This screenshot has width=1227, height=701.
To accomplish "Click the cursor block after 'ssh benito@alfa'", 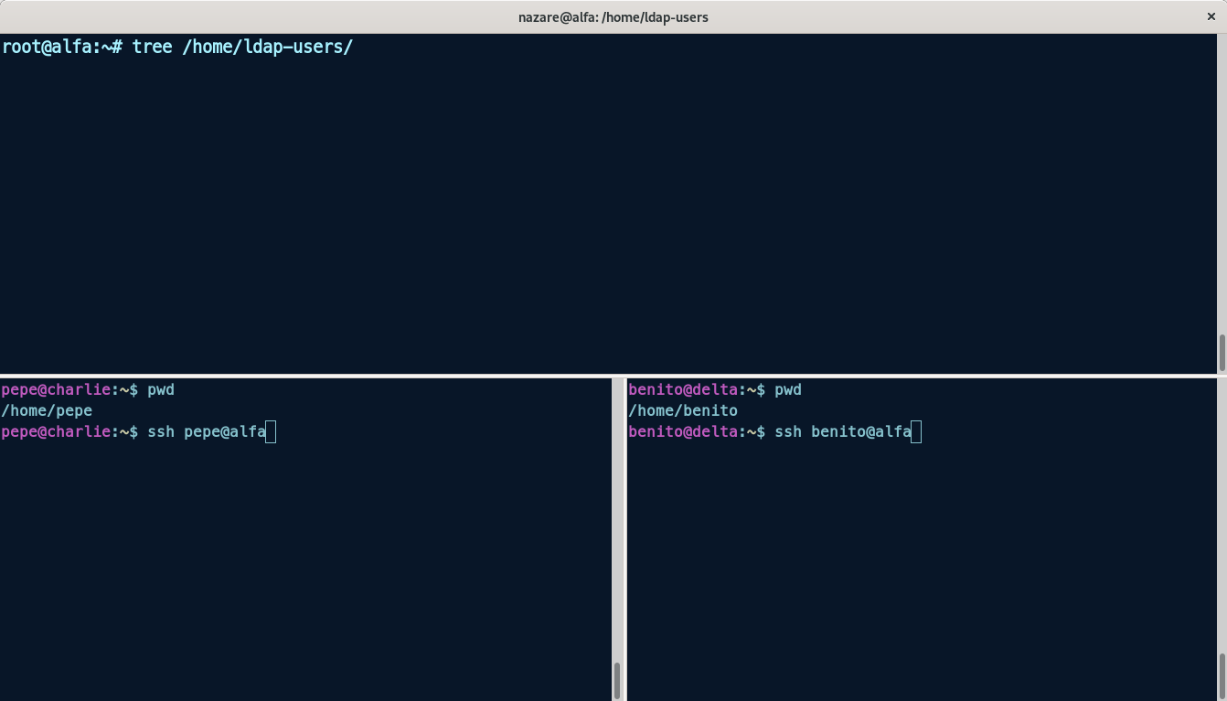I will coord(916,431).
